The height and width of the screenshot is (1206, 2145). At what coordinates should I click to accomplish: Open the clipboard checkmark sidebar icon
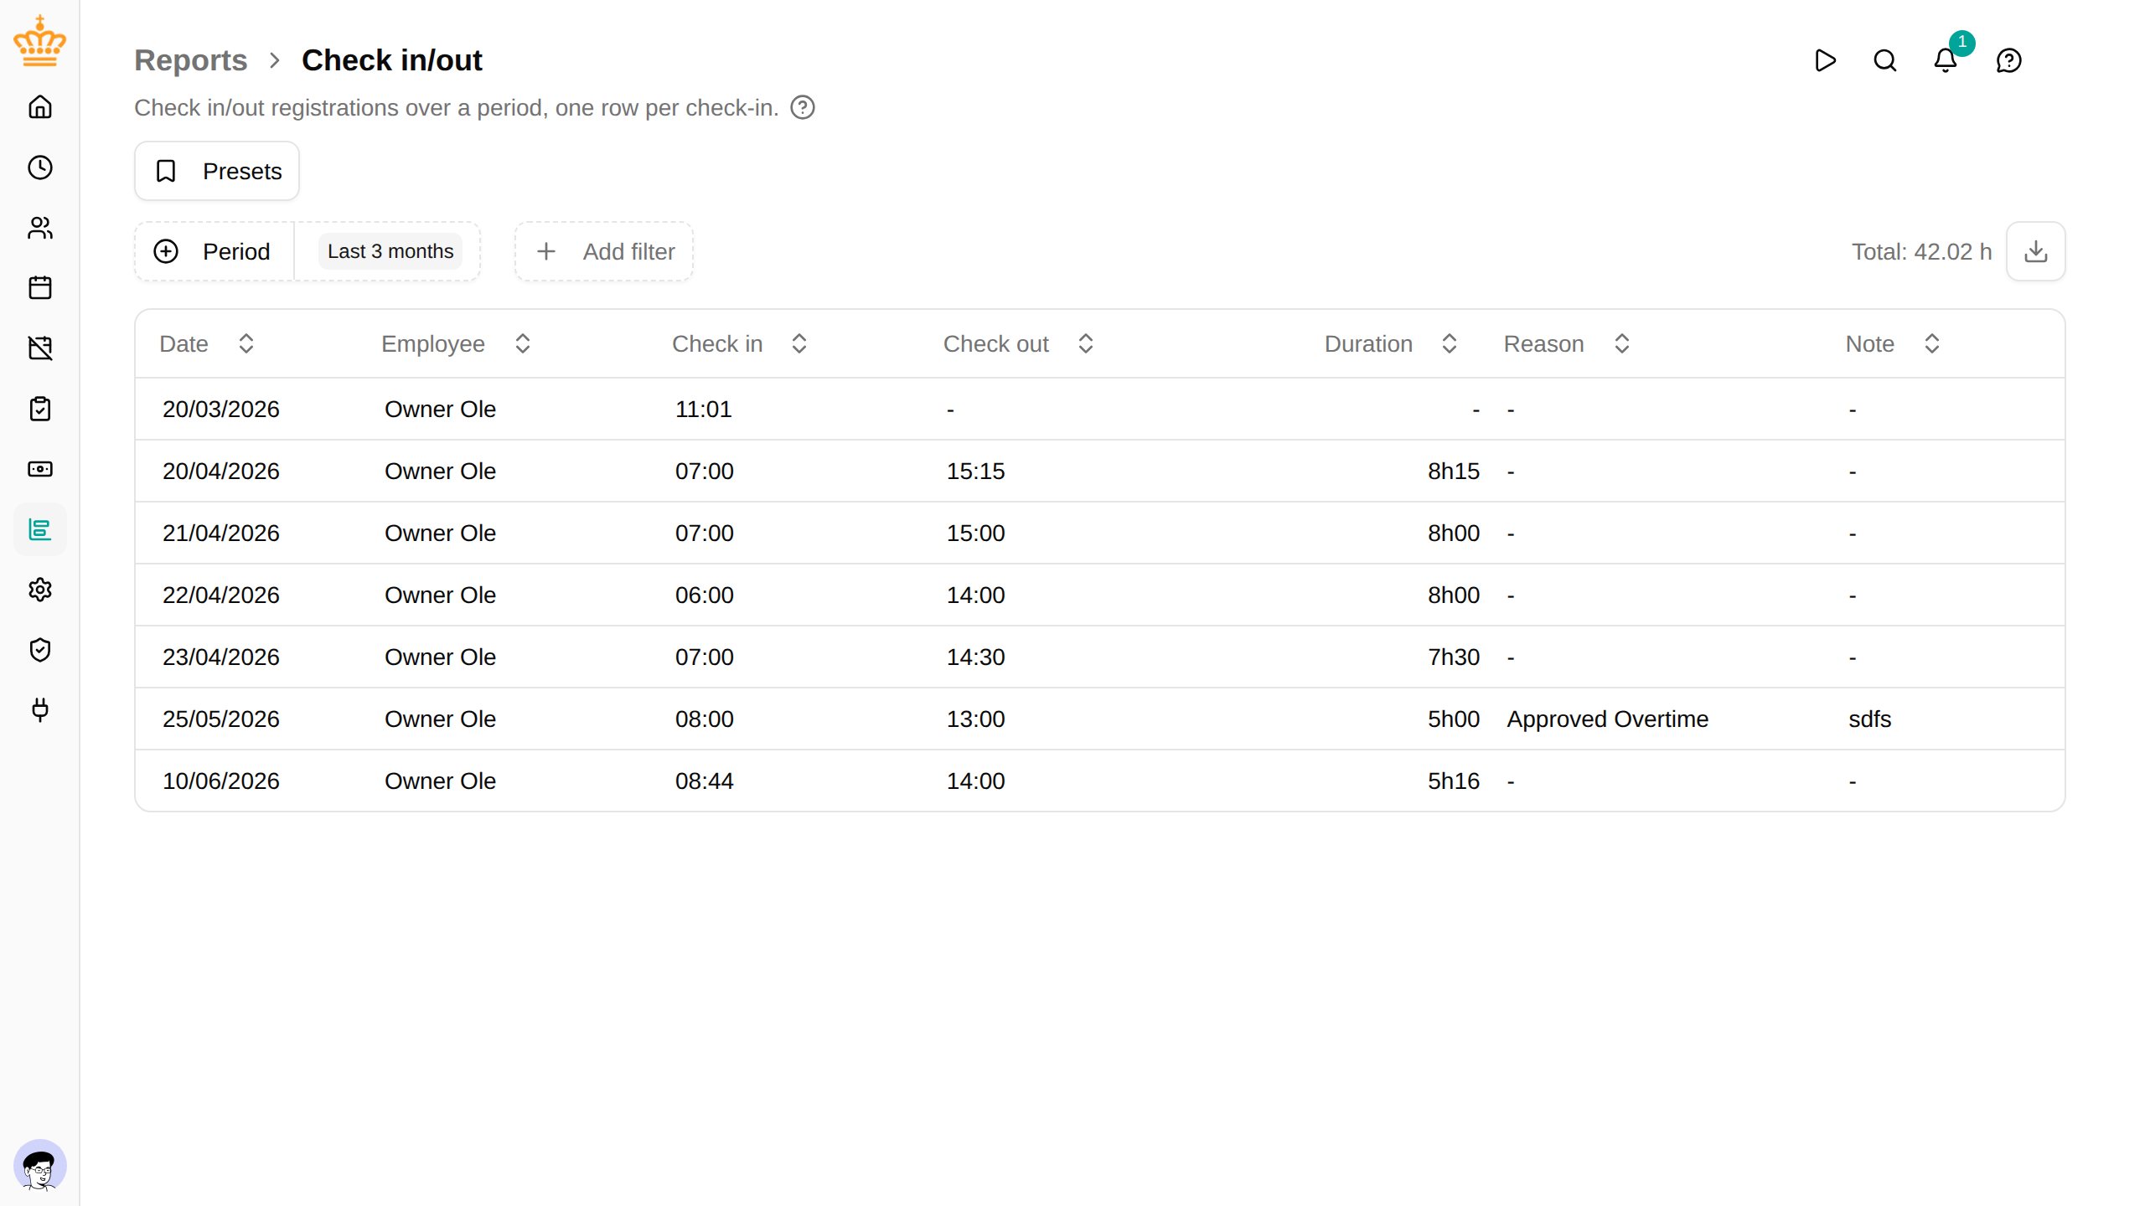click(39, 409)
